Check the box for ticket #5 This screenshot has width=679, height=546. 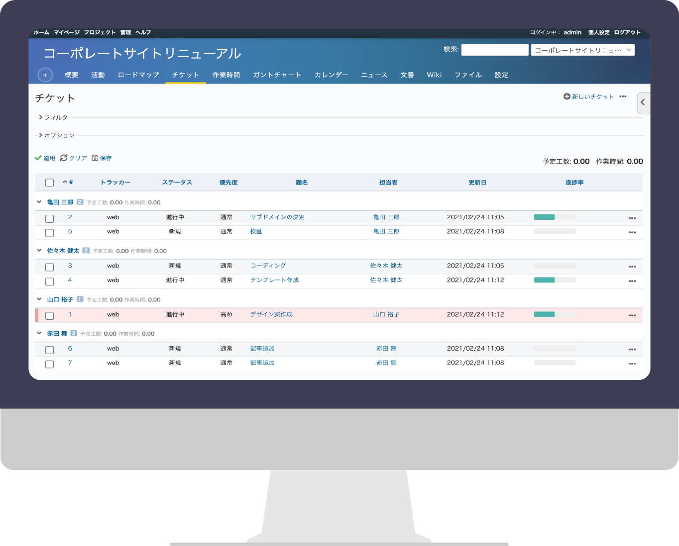click(x=49, y=233)
